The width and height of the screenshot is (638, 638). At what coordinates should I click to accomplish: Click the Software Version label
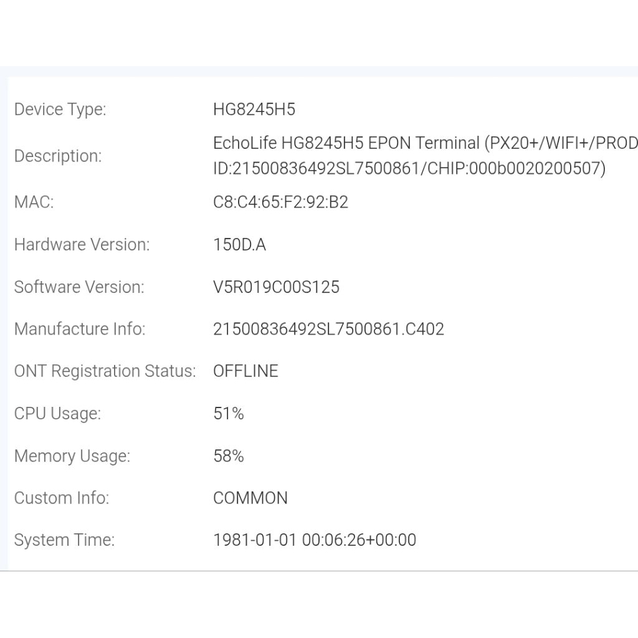79,287
